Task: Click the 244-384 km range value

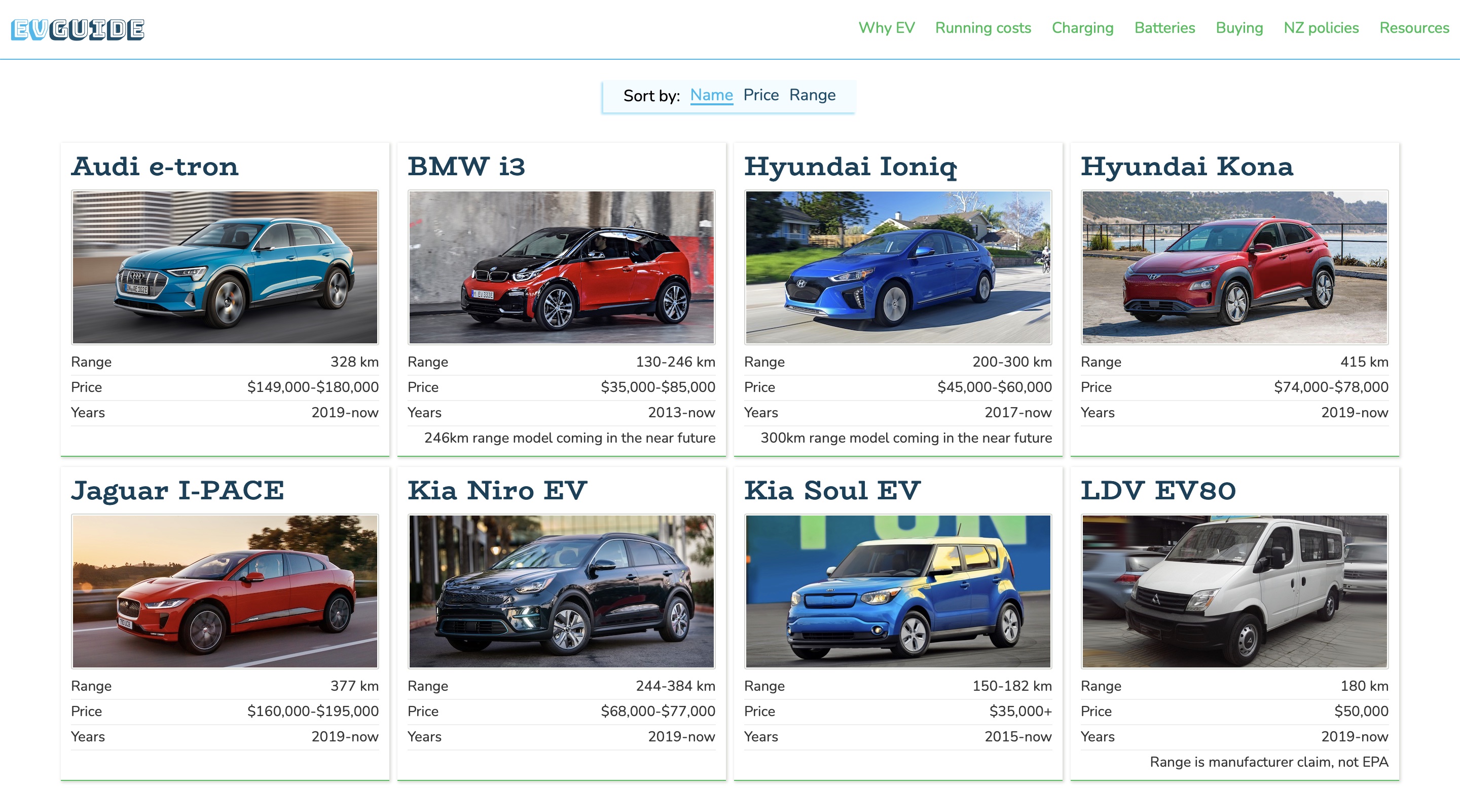Action: [x=675, y=686]
